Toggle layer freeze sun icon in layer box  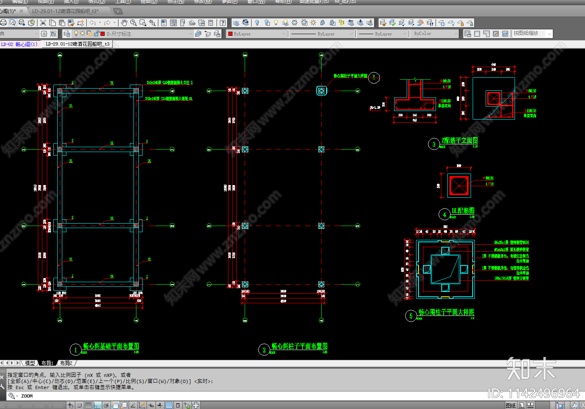pyautogui.click(x=82, y=34)
